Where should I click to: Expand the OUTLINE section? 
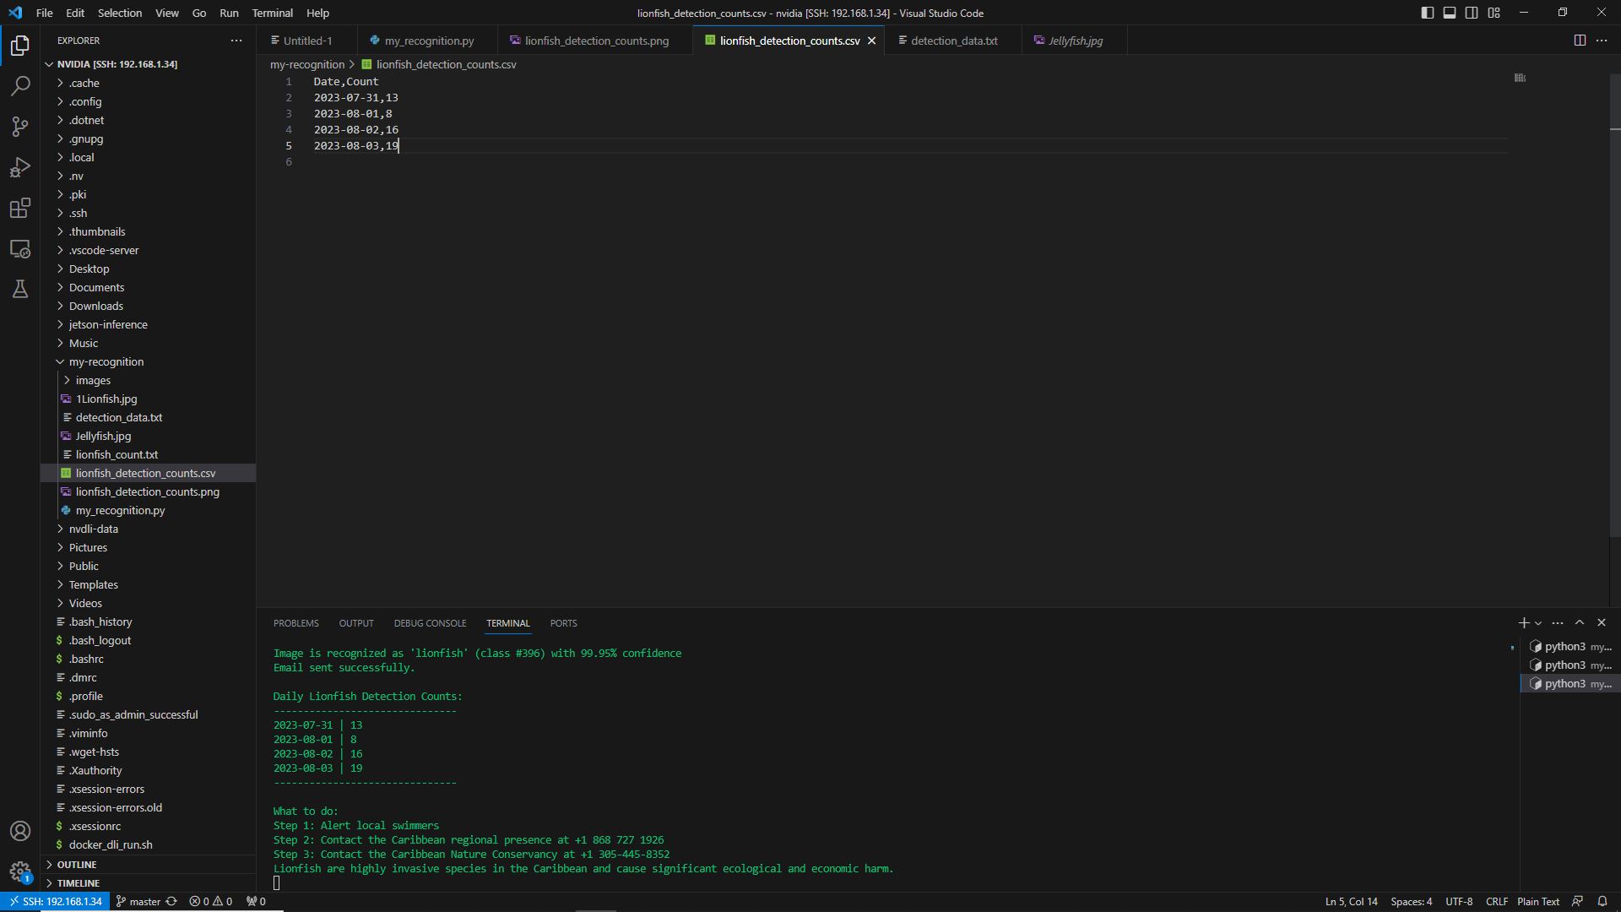pos(148,865)
